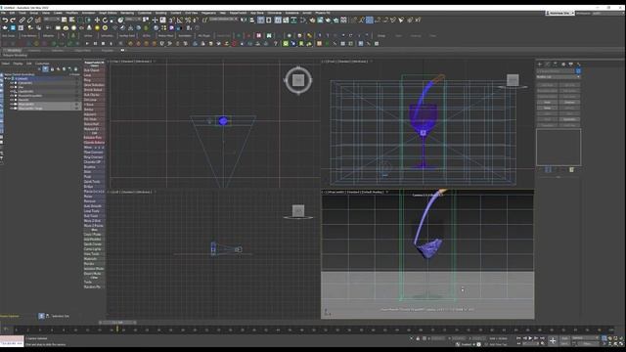Choose the Bind to Space Warp tool

pos(37,20)
